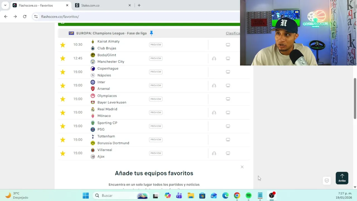This screenshot has height=201, width=357.
Task: Click TV broadcast icon for Kairat Almaty match
Action: [x=228, y=45]
